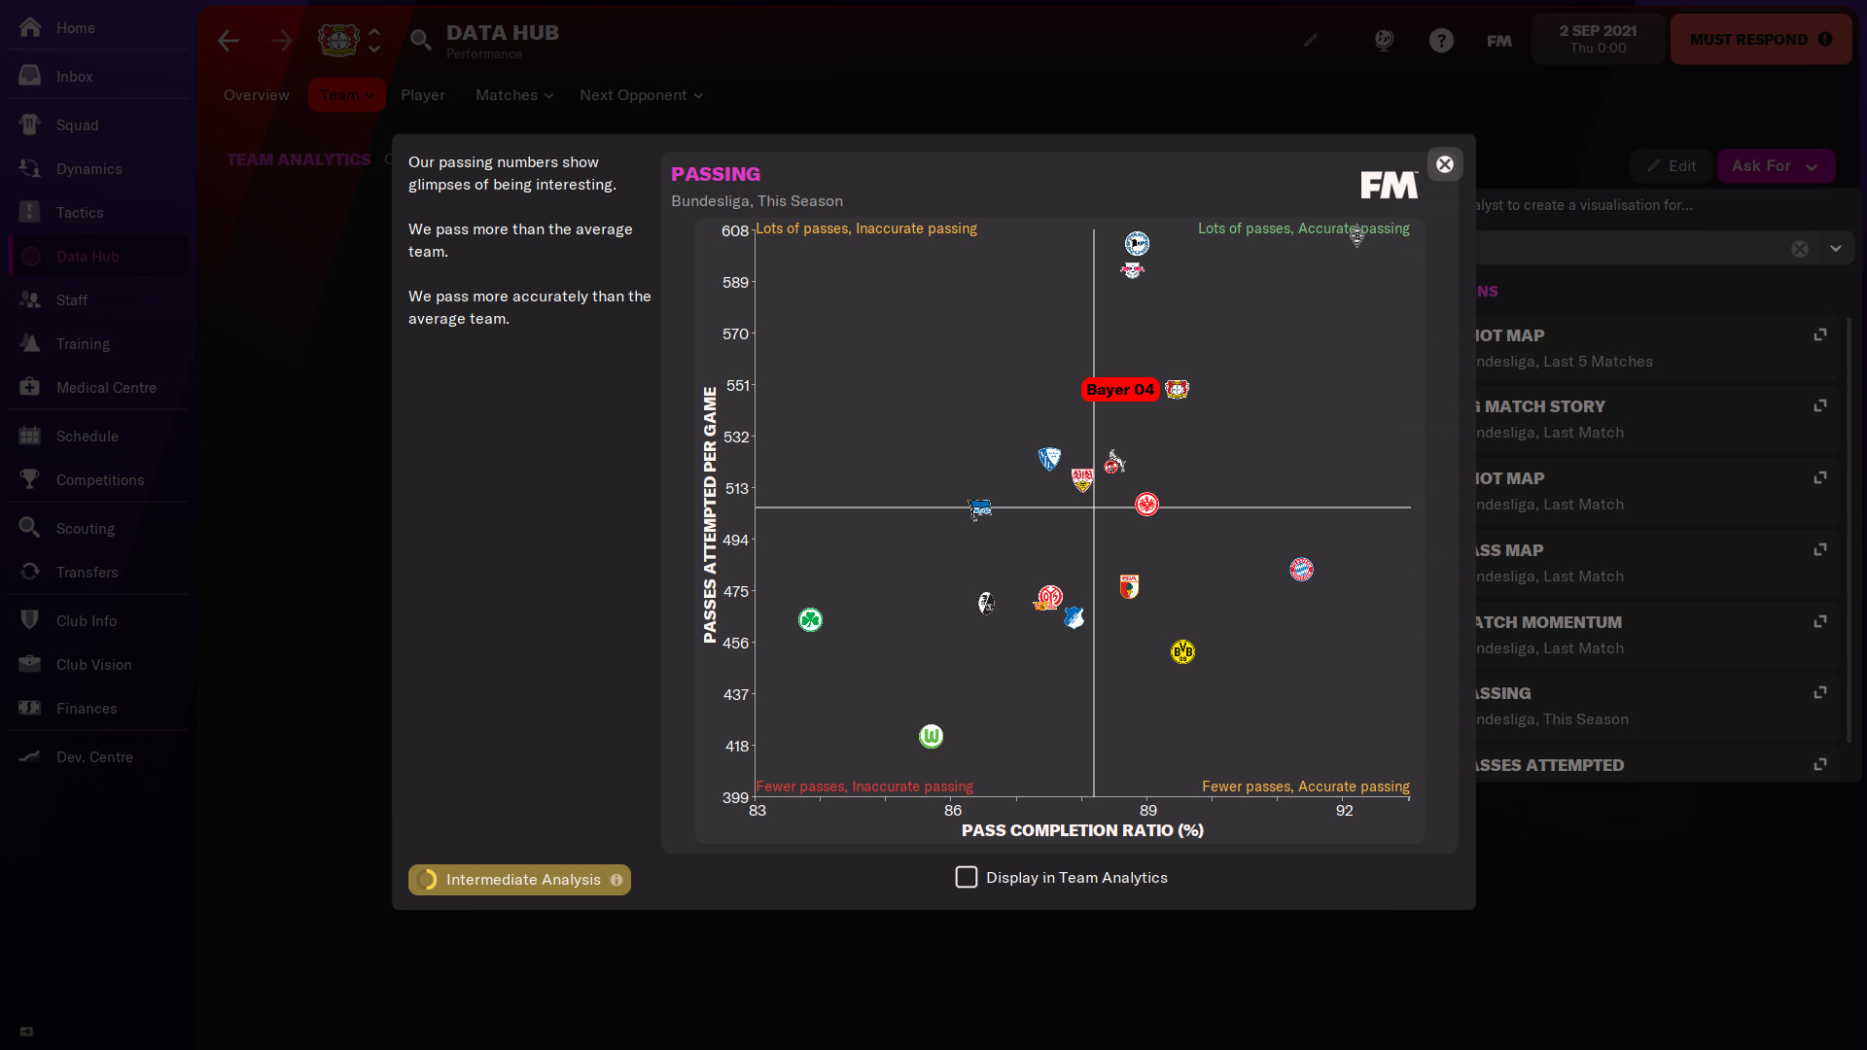This screenshot has height=1050, width=1867.
Task: Open the Ask For dropdown
Action: pos(1775,165)
